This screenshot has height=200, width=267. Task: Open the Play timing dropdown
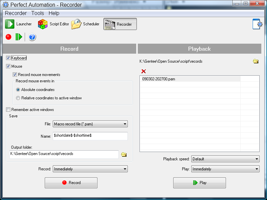(x=226, y=169)
